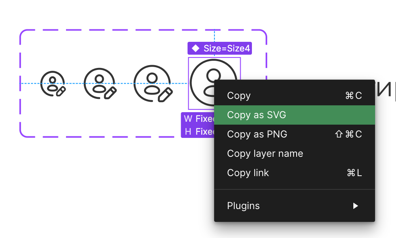
Task: Click the pencil badge on the second icon
Action: (110, 92)
